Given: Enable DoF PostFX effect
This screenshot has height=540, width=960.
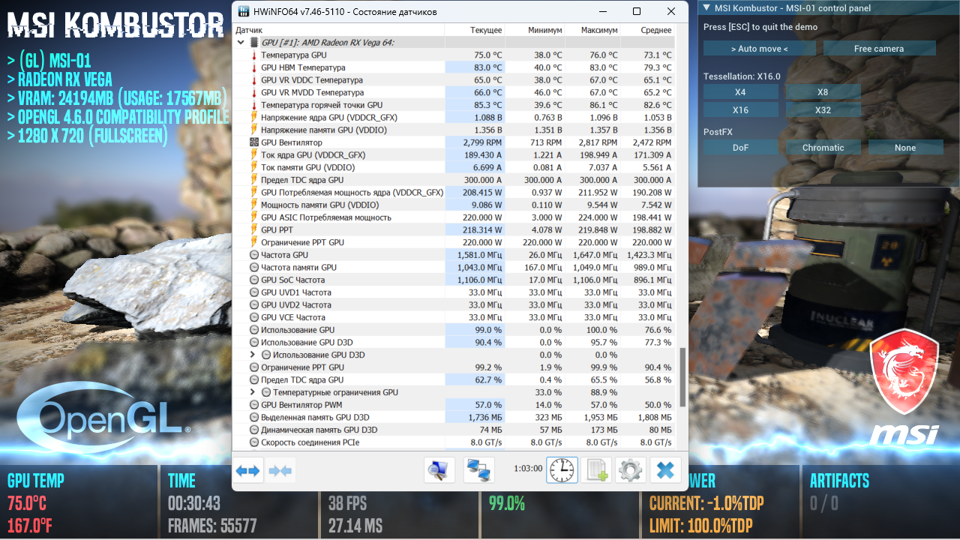Looking at the screenshot, I should (740, 148).
